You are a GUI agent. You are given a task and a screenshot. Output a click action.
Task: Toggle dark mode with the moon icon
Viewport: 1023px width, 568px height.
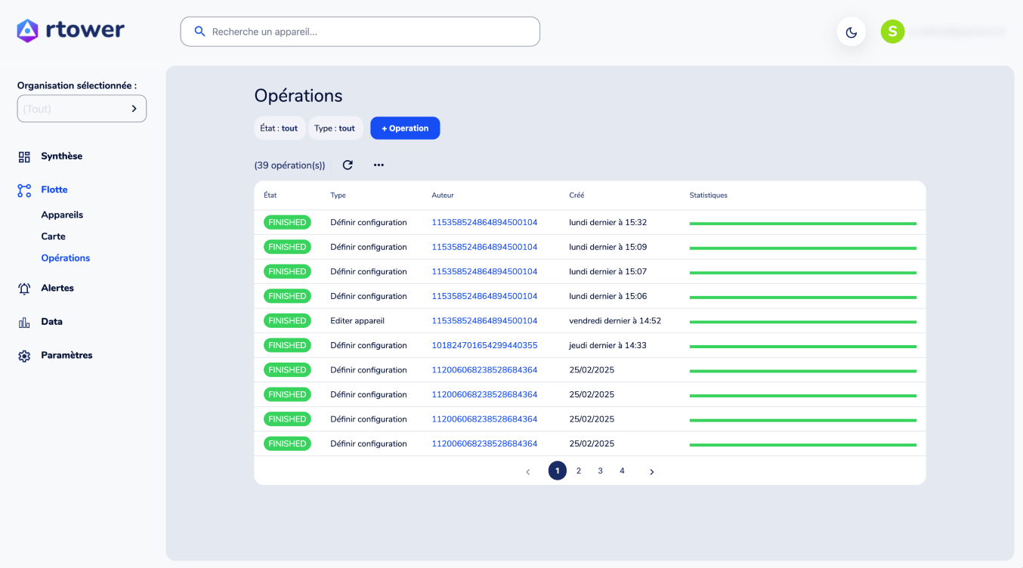(851, 32)
